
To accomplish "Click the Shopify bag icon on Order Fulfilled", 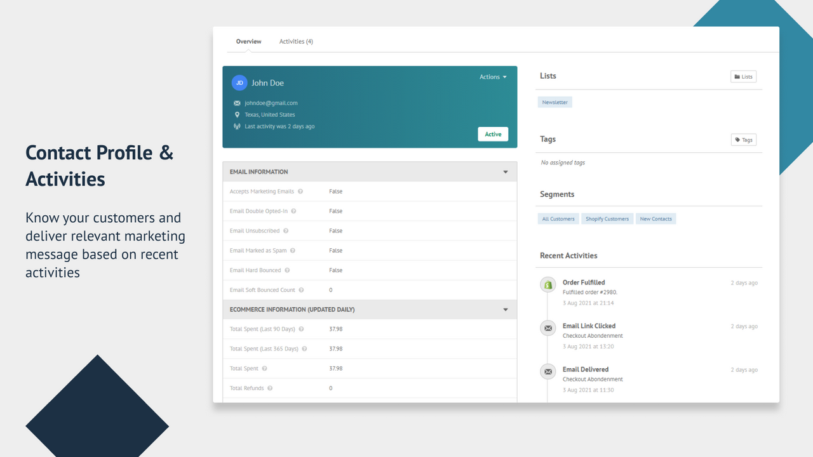I will click(x=548, y=284).
